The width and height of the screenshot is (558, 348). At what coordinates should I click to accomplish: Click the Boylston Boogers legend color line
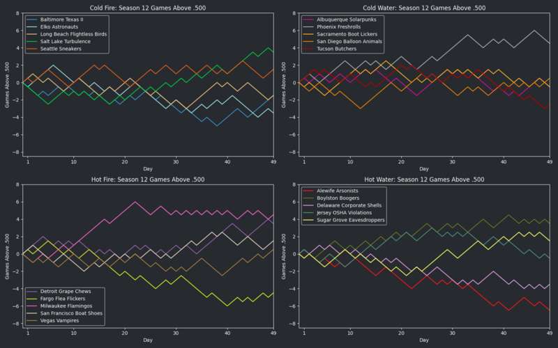pyautogui.click(x=308, y=198)
